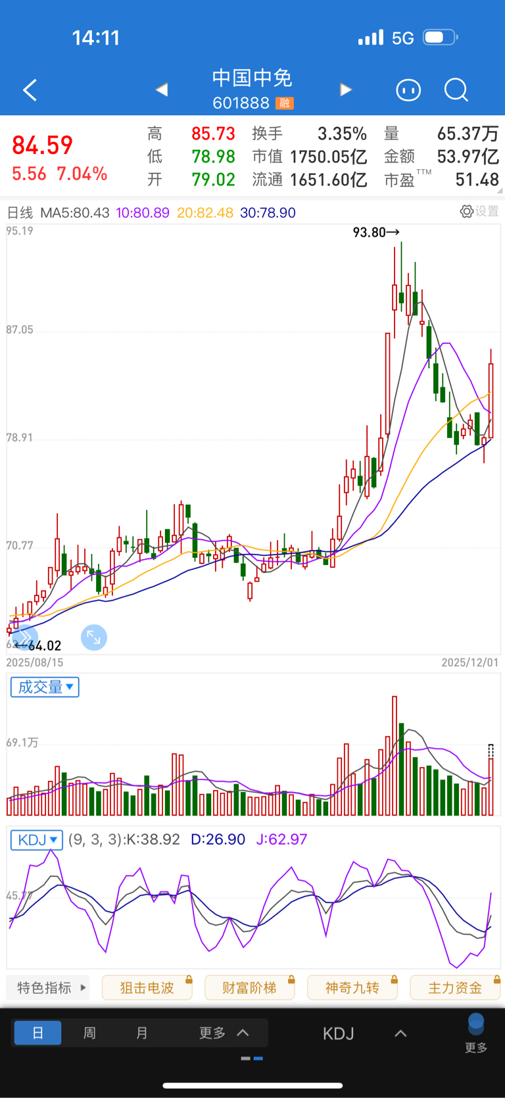Open the robot assistant face icon
Image resolution: width=505 pixels, height=1098 pixels.
tap(408, 90)
